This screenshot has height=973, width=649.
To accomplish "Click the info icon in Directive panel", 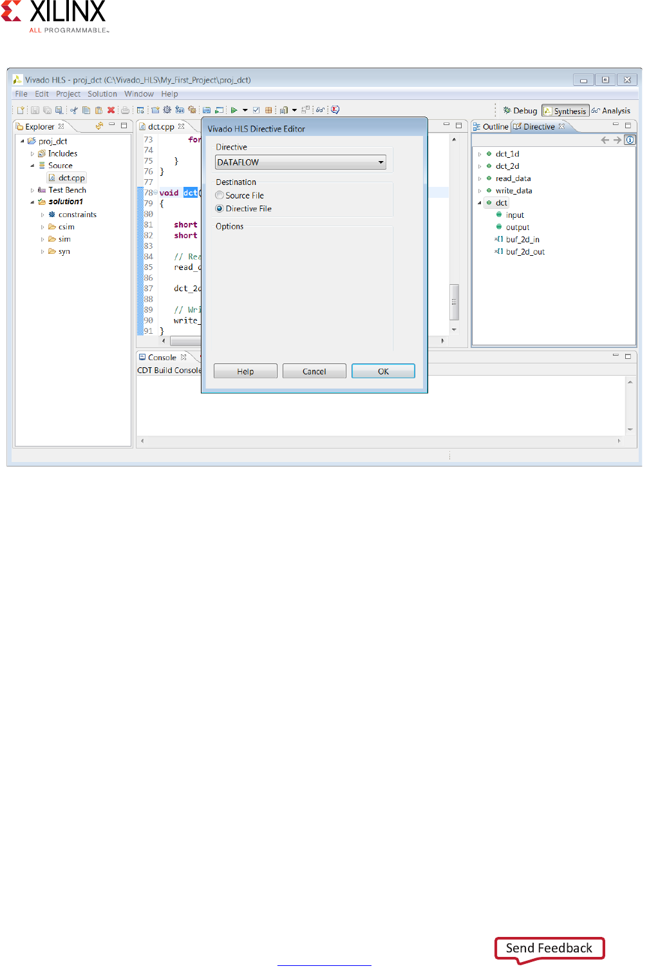I will tap(630, 140).
